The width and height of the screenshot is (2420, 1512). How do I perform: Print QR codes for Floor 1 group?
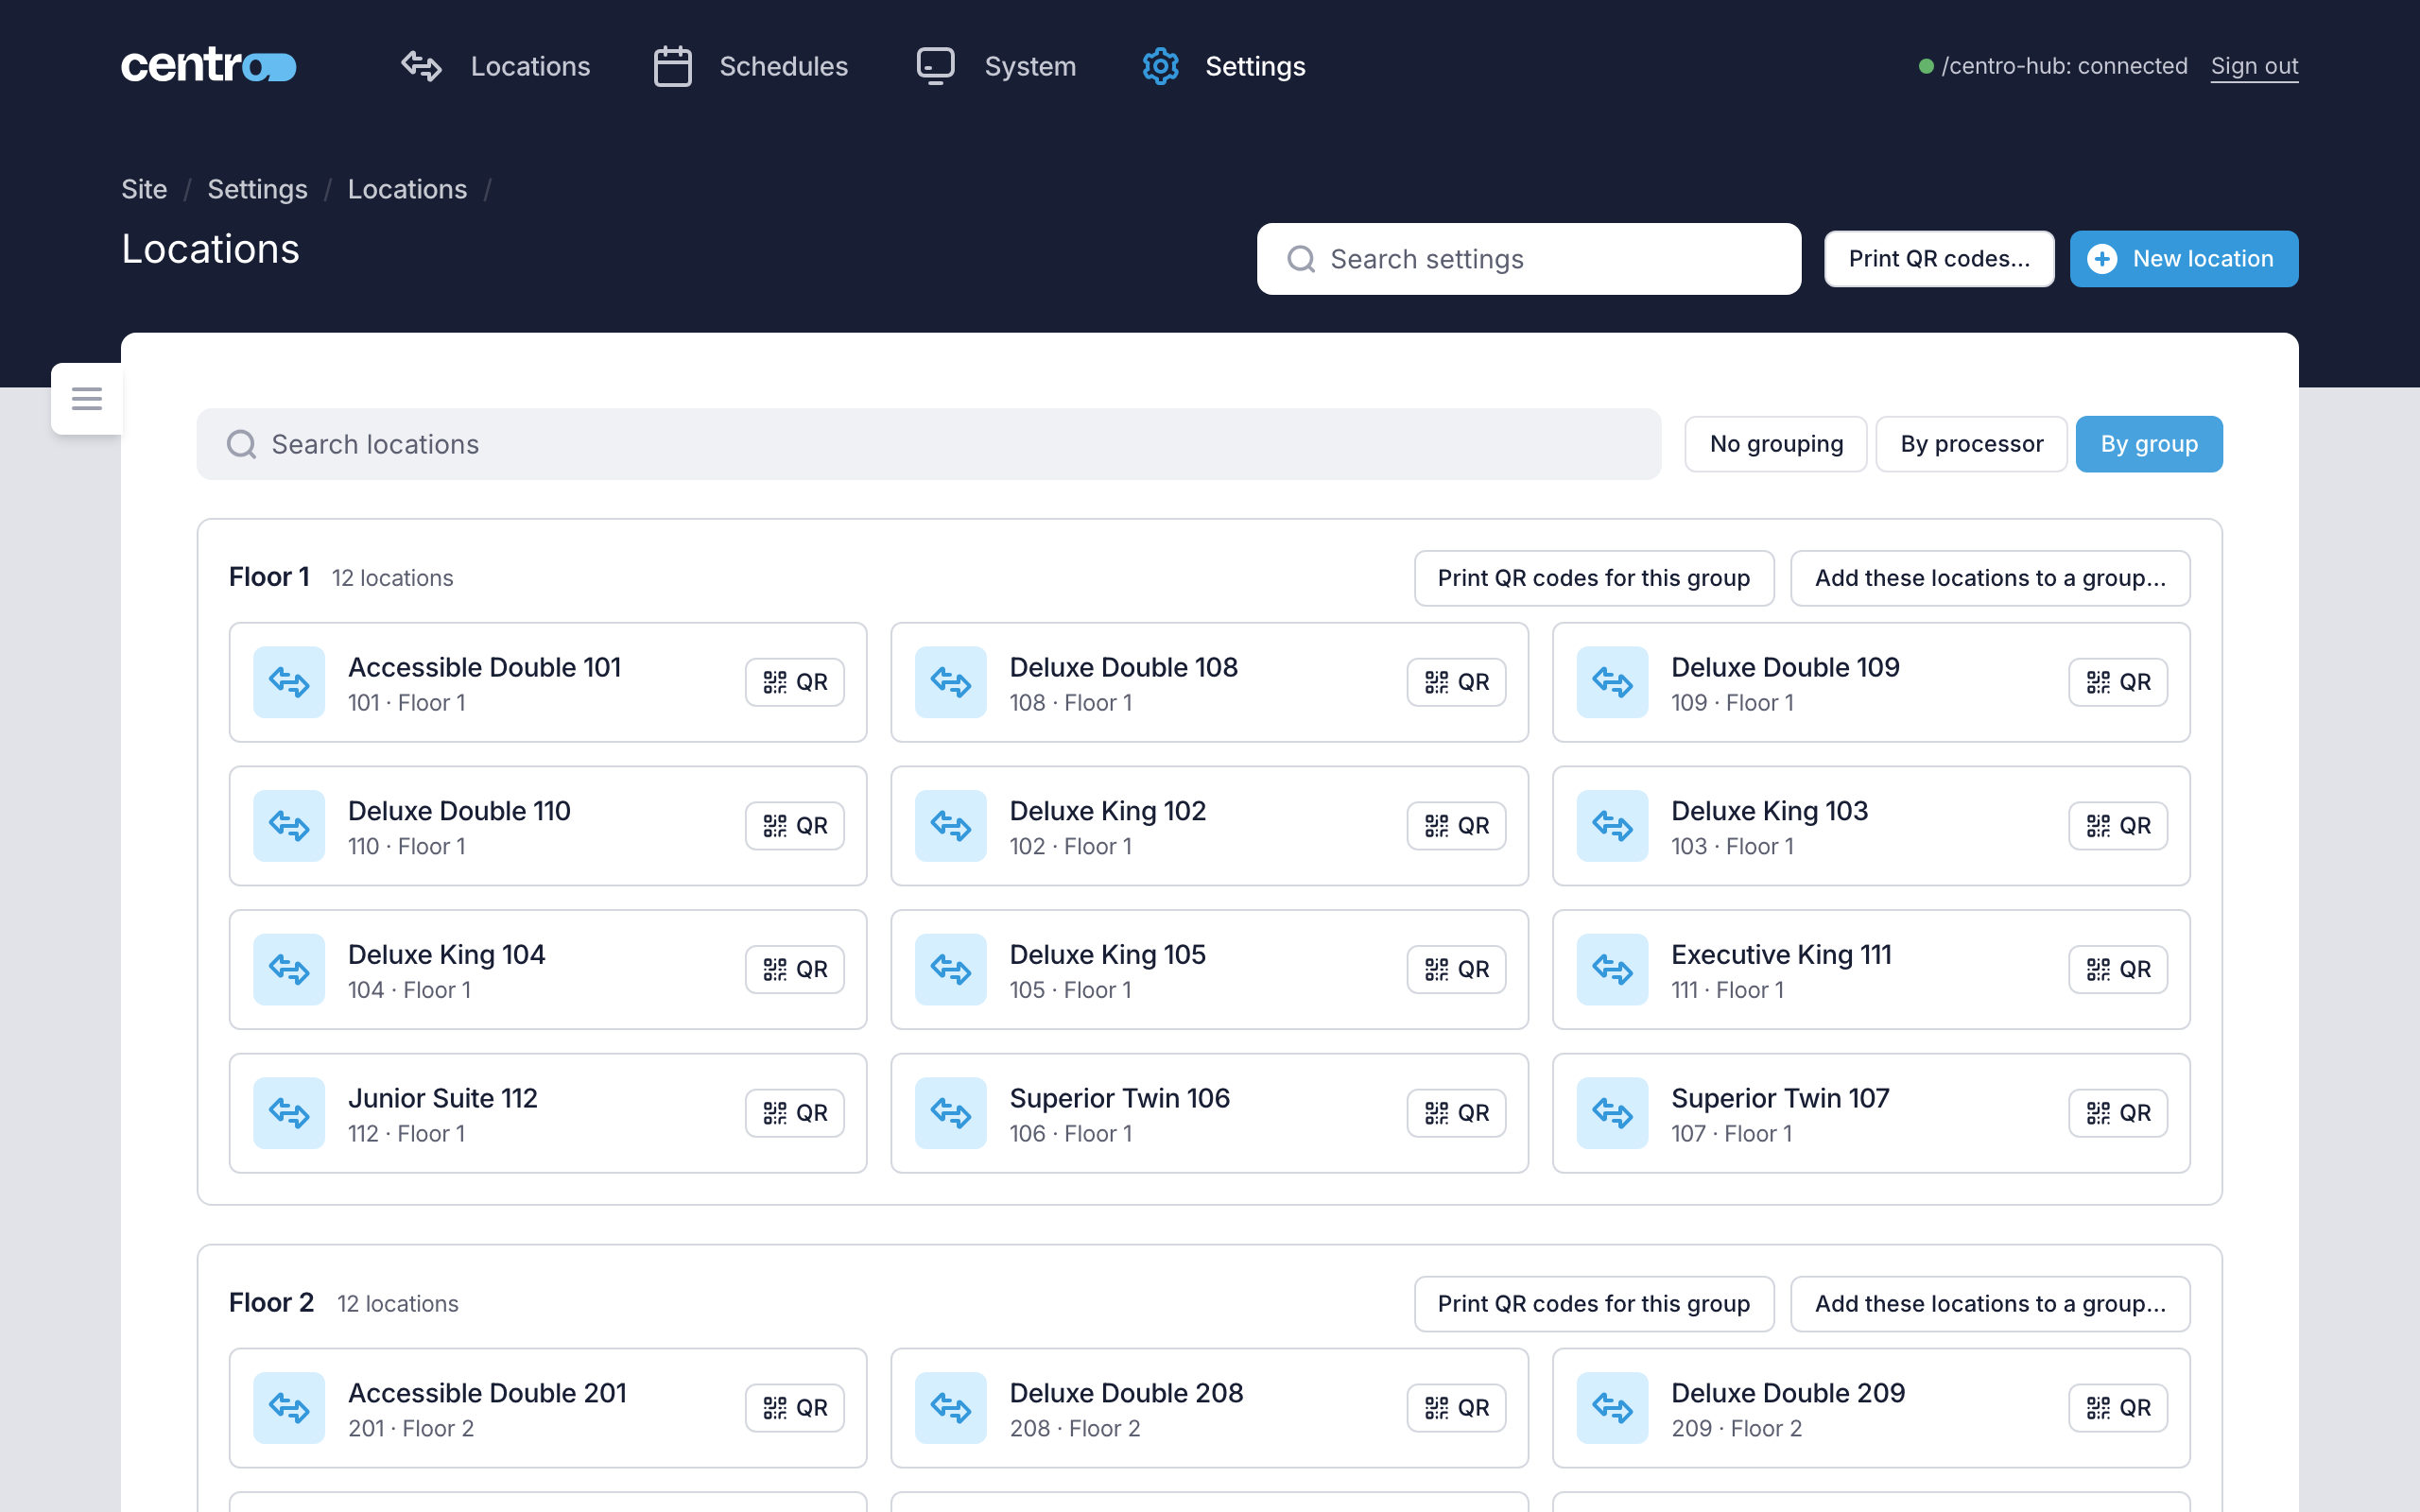point(1594,578)
